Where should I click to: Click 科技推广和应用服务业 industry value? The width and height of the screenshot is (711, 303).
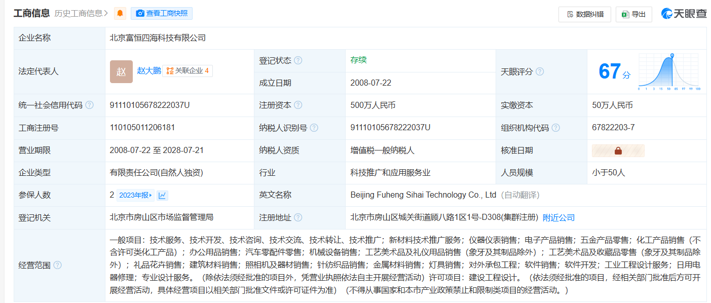[x=390, y=173]
